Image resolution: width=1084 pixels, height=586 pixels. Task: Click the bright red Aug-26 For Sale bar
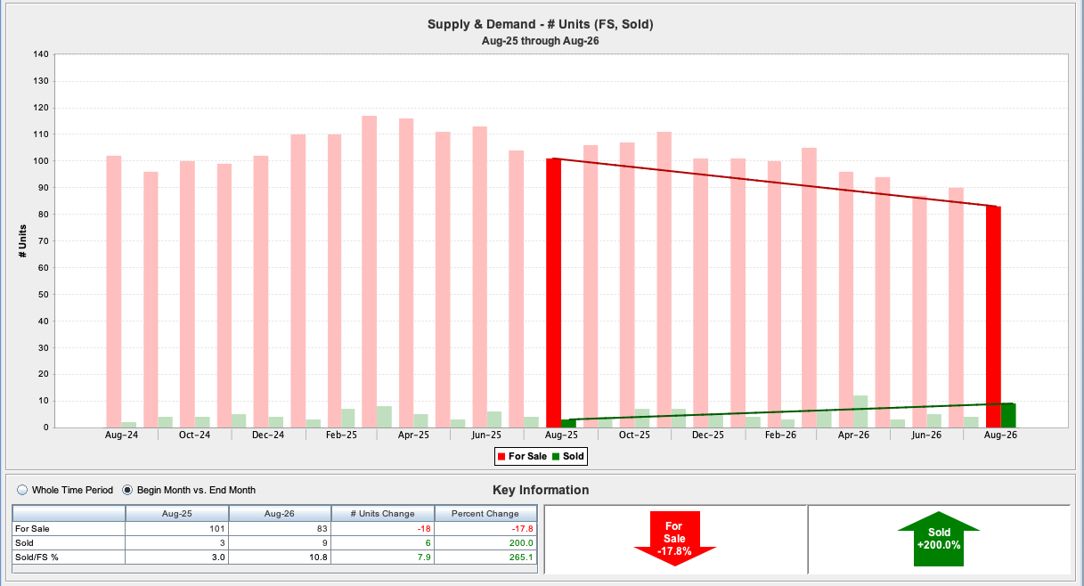[x=993, y=317]
